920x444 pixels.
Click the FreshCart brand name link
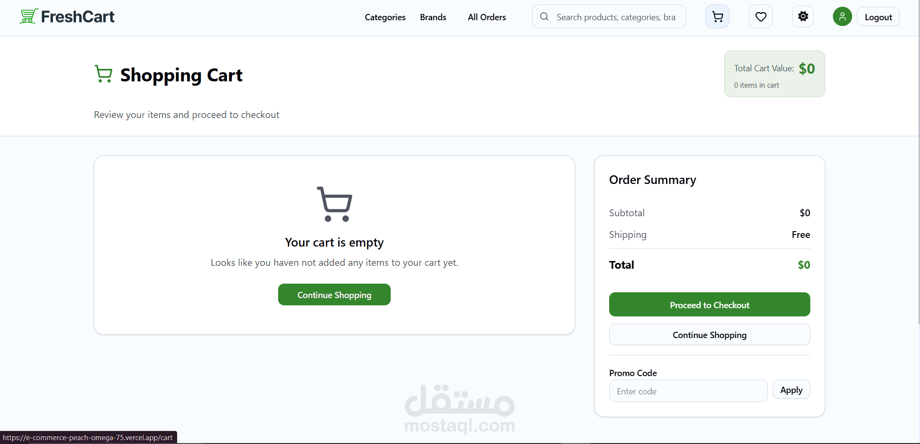point(77,17)
